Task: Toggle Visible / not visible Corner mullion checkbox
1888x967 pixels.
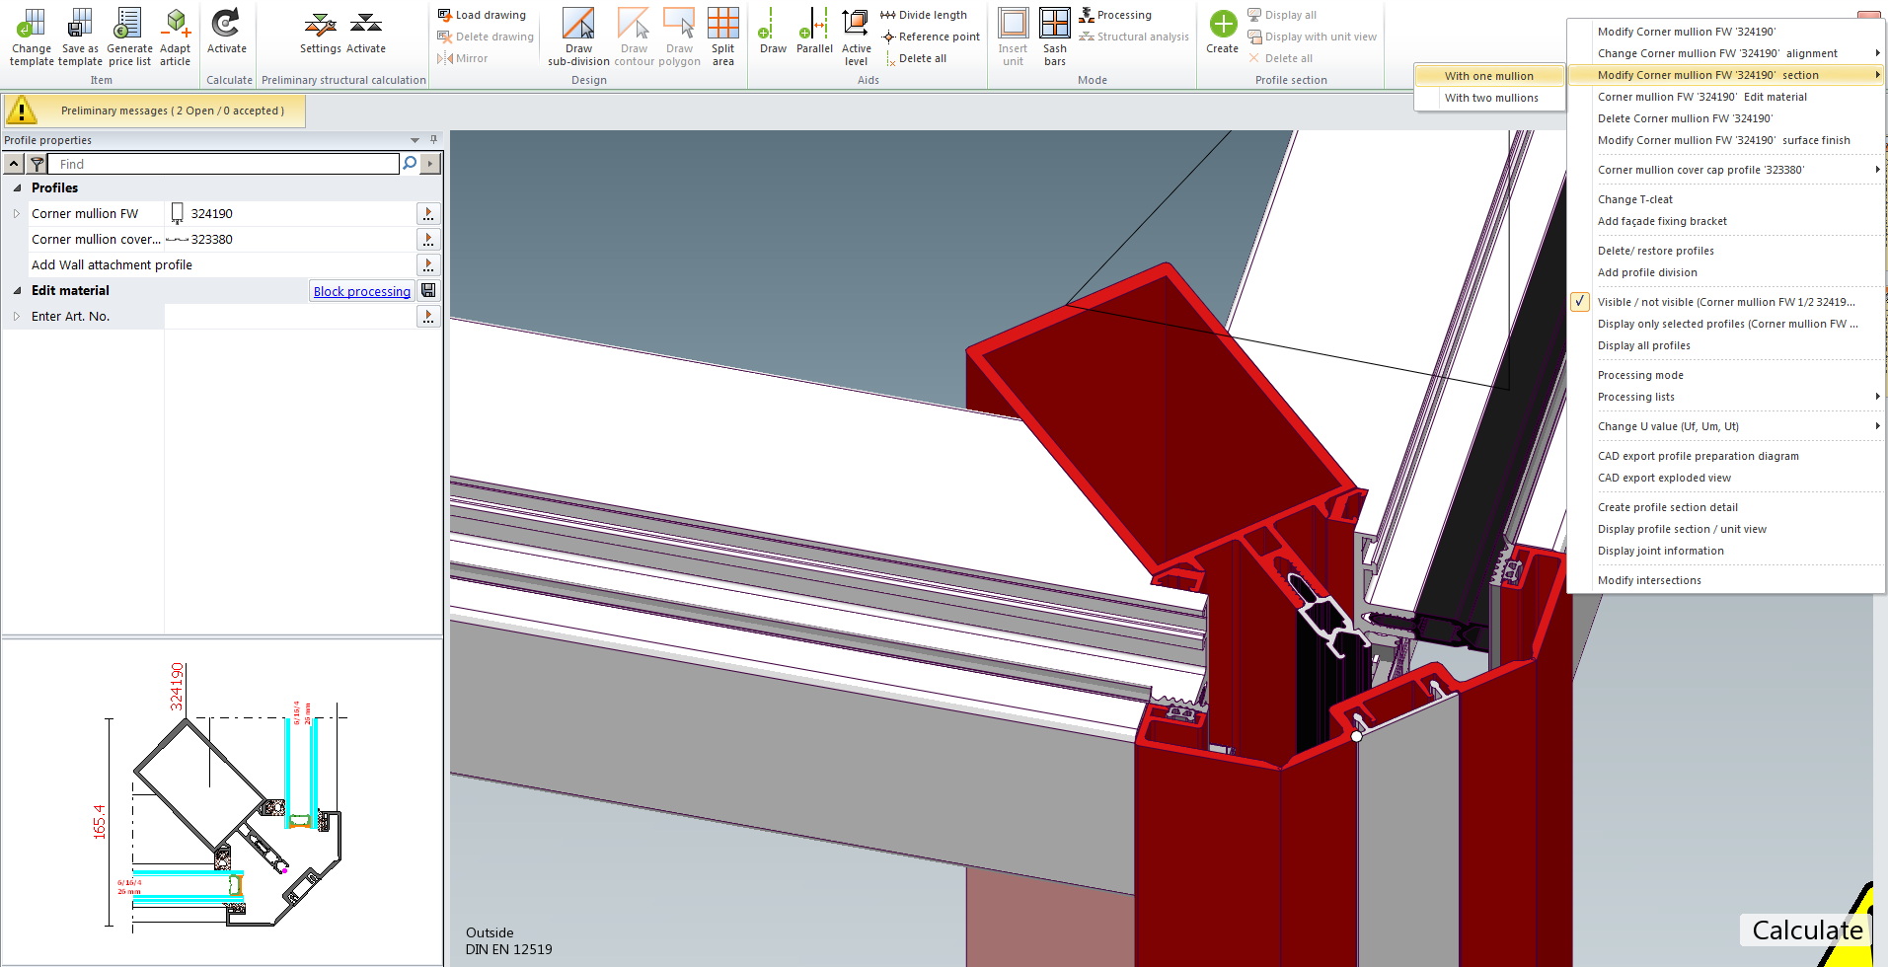Action: pyautogui.click(x=1580, y=302)
